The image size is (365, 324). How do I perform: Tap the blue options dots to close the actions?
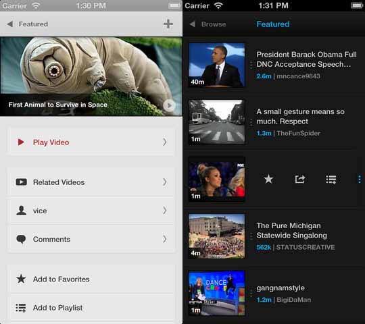[360, 179]
